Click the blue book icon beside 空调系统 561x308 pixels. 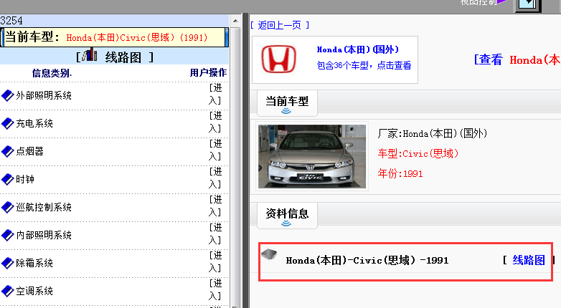7,292
